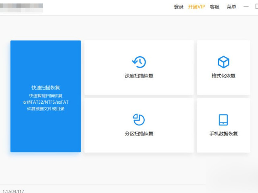Open the 菜单 menu
This screenshot has height=193, width=258.
point(231,7)
